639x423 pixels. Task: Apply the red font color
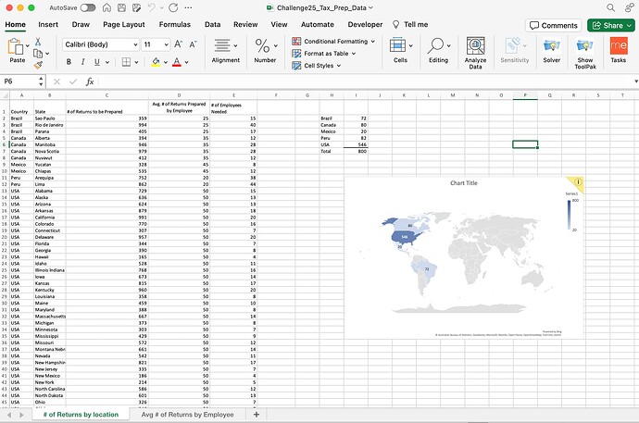coord(177,62)
